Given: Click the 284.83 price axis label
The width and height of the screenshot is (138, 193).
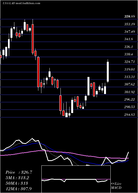Looking at the screenshot, I should [x=129, y=115].
